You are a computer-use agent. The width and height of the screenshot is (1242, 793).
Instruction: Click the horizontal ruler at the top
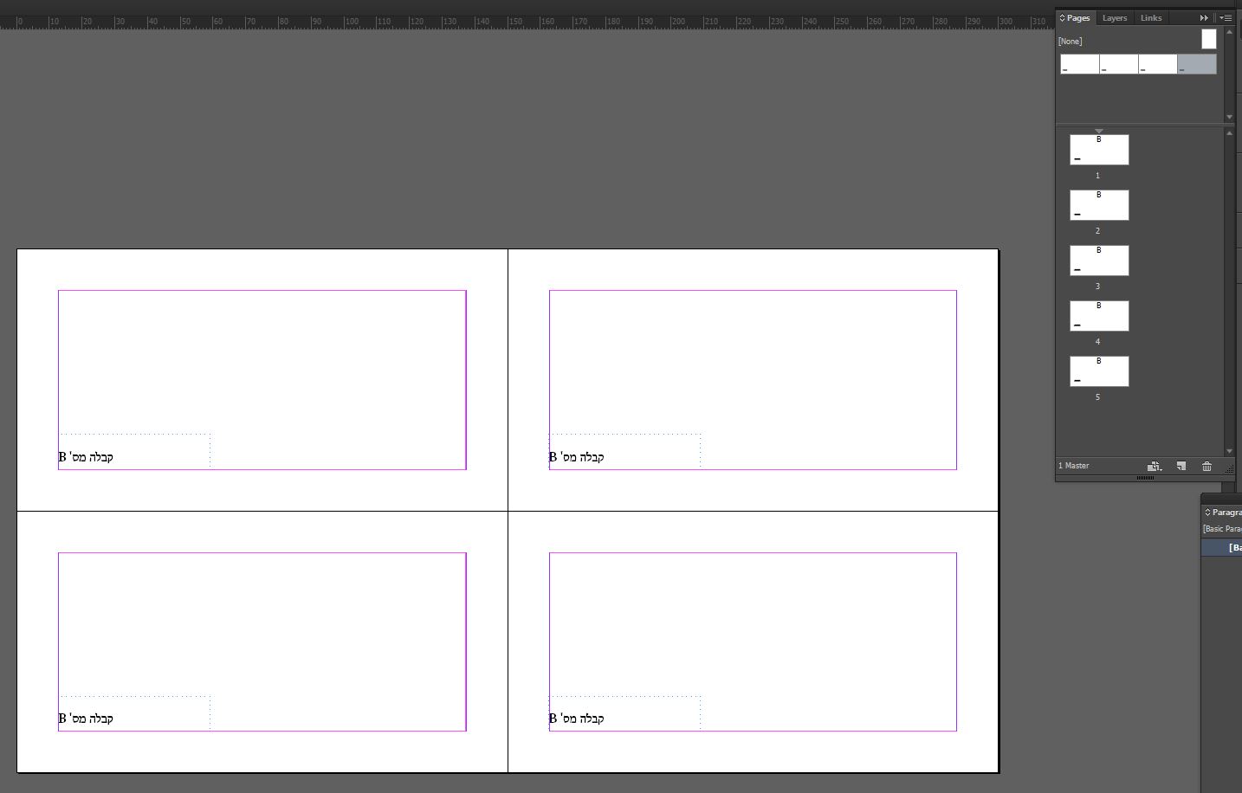coord(527,22)
